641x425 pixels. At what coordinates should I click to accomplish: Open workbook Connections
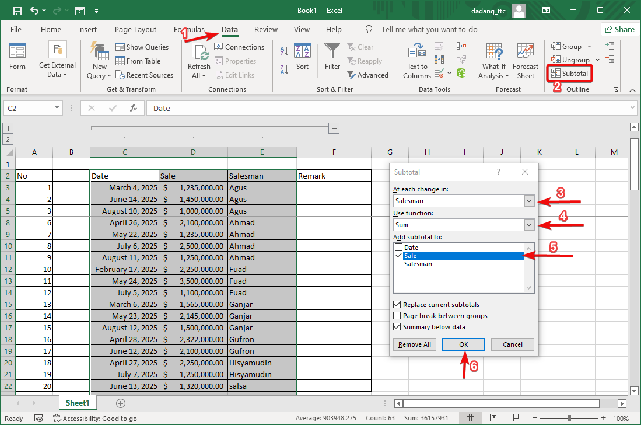pos(239,47)
